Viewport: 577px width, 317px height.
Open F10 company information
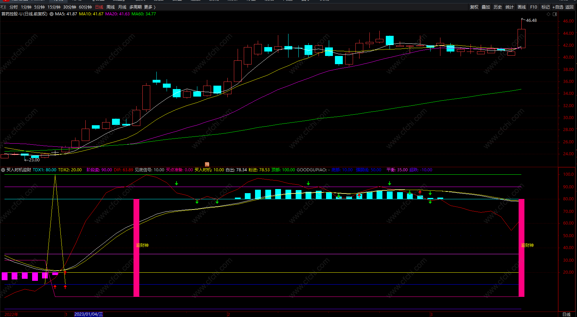(x=534, y=7)
